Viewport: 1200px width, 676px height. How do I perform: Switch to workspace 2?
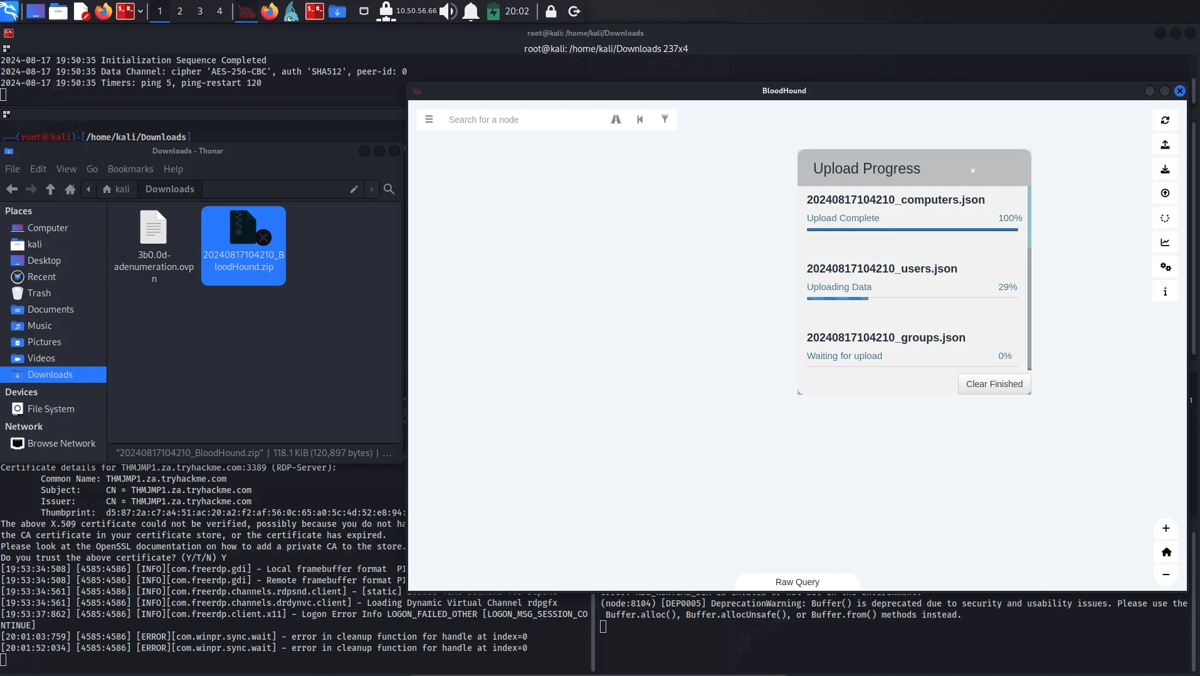click(x=180, y=11)
